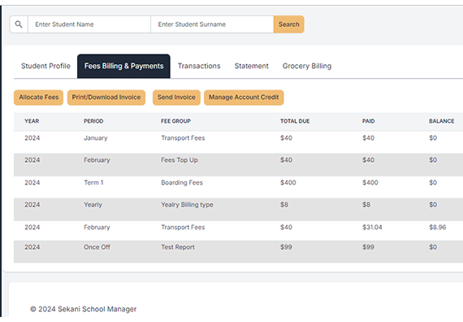Click the $8 total due value
Screen dimensions: 463x322
[284, 205]
